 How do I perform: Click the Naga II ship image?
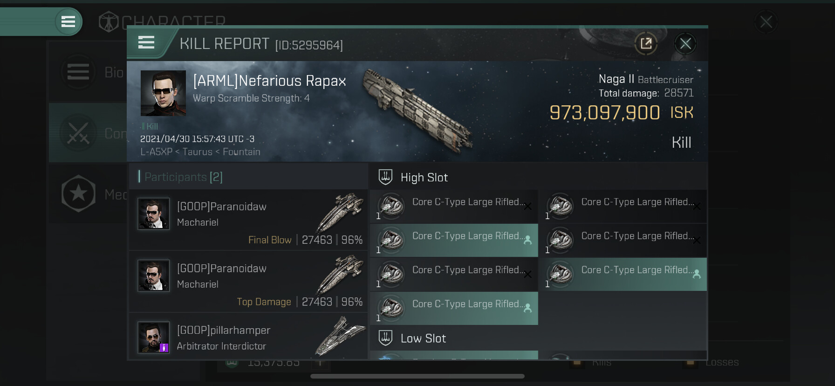click(418, 110)
